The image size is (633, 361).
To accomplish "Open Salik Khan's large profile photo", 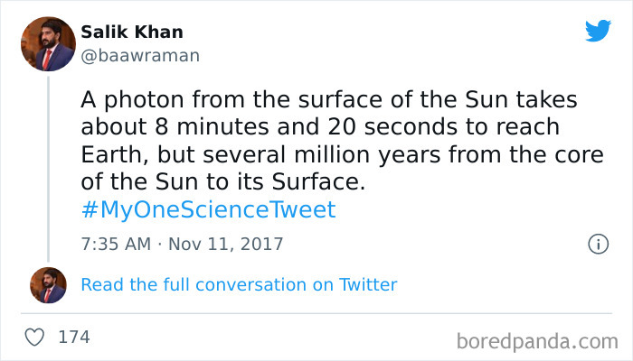I will pos(49,44).
